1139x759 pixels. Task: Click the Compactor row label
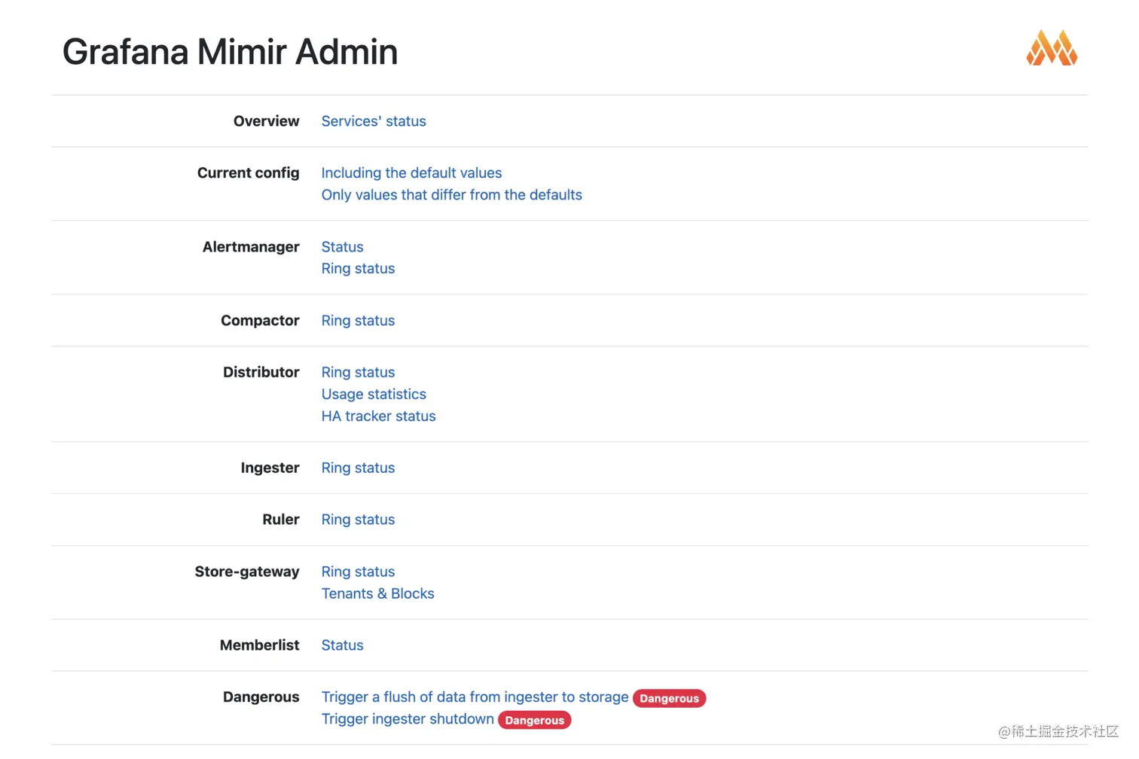pyautogui.click(x=260, y=321)
